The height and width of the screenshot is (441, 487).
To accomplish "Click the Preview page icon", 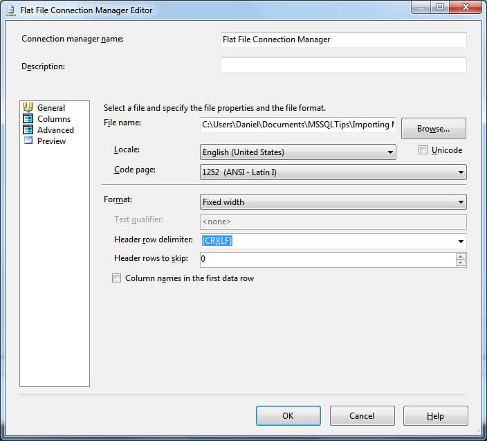I will click(28, 141).
